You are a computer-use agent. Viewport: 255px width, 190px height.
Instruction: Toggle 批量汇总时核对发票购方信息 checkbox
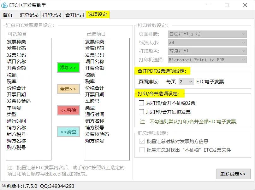coord(142,141)
